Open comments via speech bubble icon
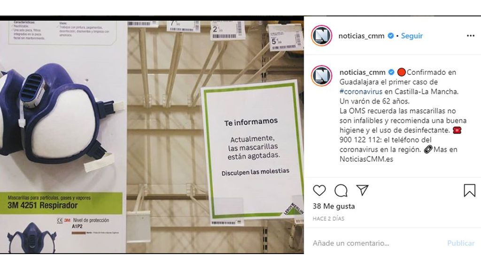 (x=341, y=190)
